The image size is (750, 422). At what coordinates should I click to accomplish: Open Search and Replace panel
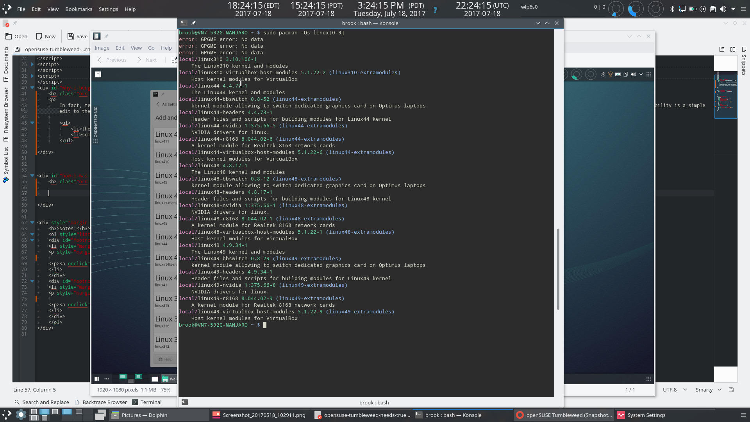pyautogui.click(x=41, y=402)
